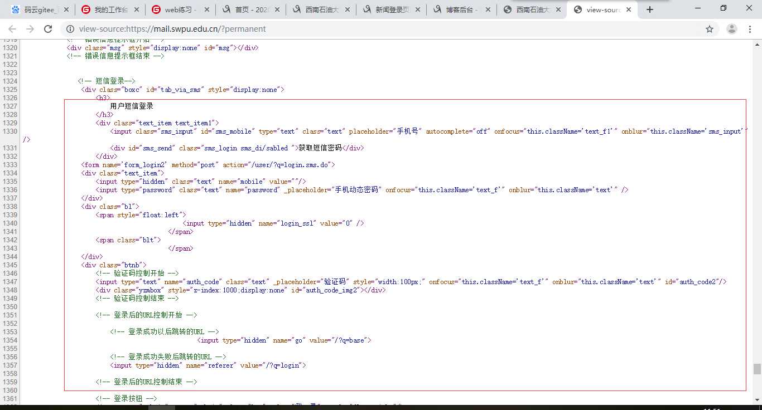Close the 码云gitee tab
The image size is (762, 410).
click(x=66, y=9)
